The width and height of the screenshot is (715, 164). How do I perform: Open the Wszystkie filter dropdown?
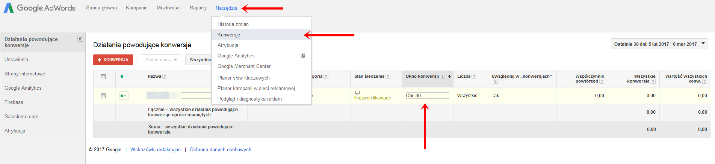[x=198, y=60]
